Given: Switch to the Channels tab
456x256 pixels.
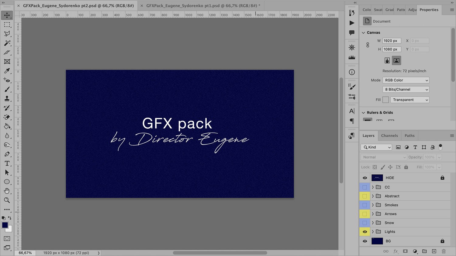Looking at the screenshot, I should click(389, 136).
